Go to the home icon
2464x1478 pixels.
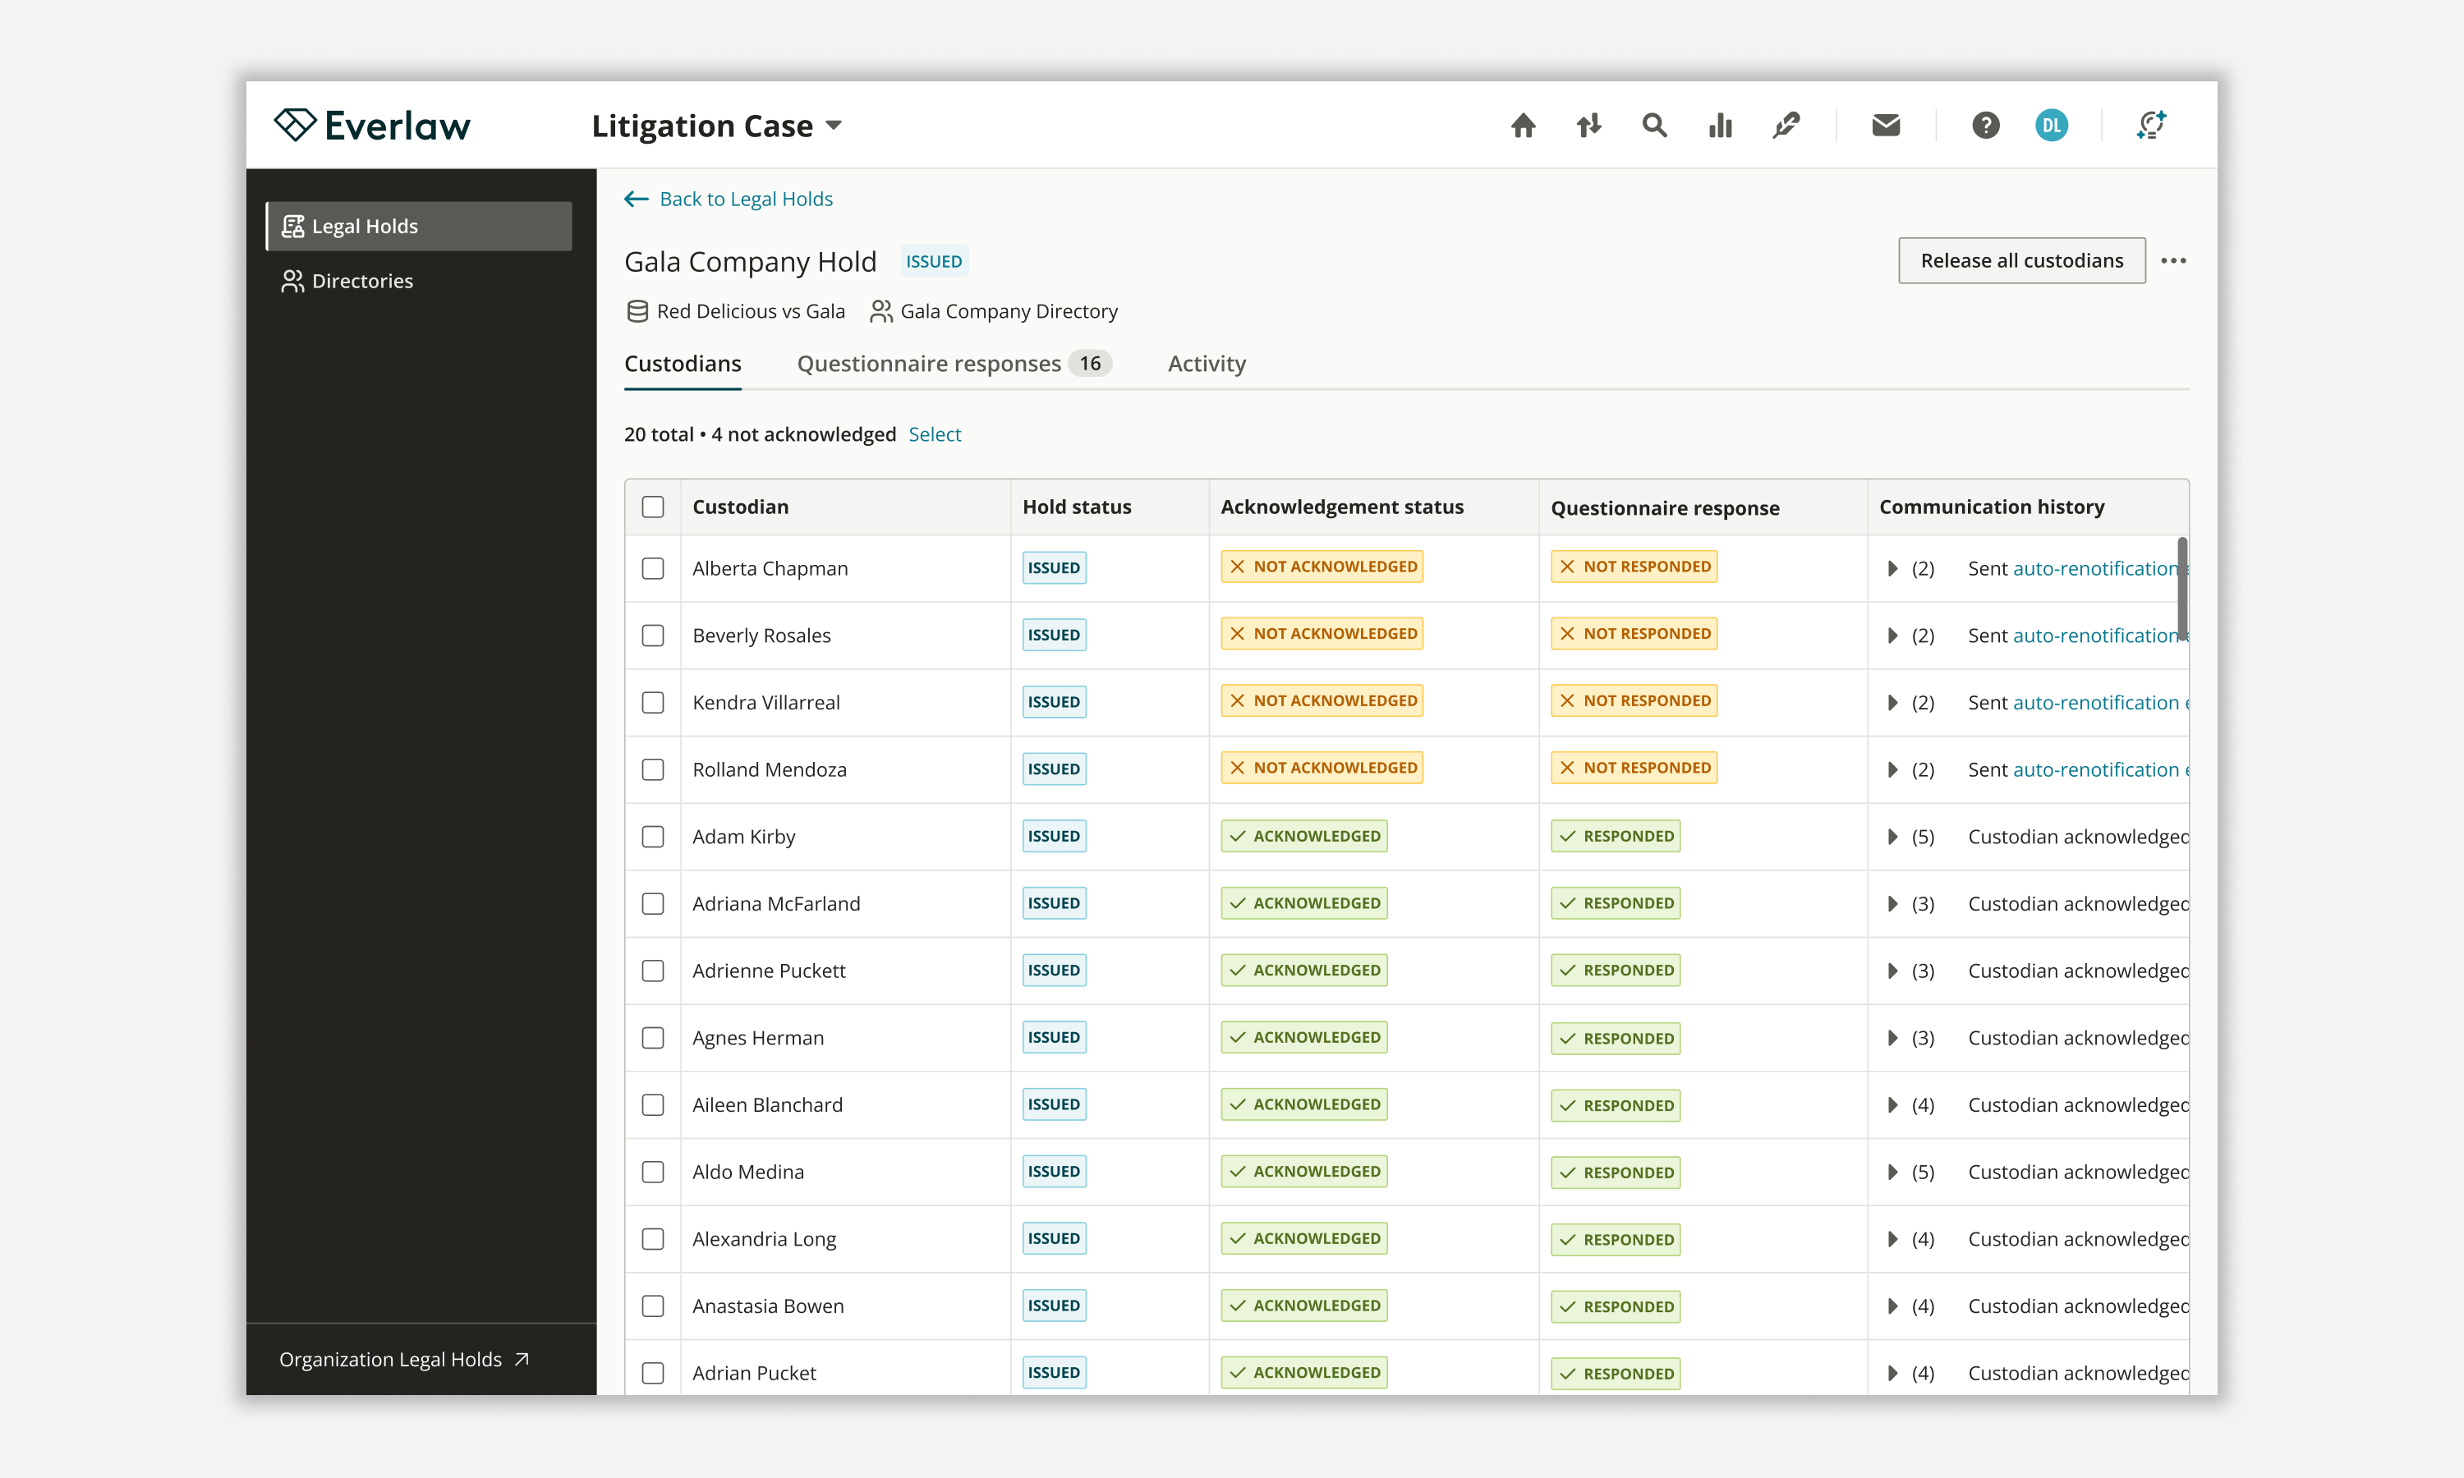tap(1523, 126)
